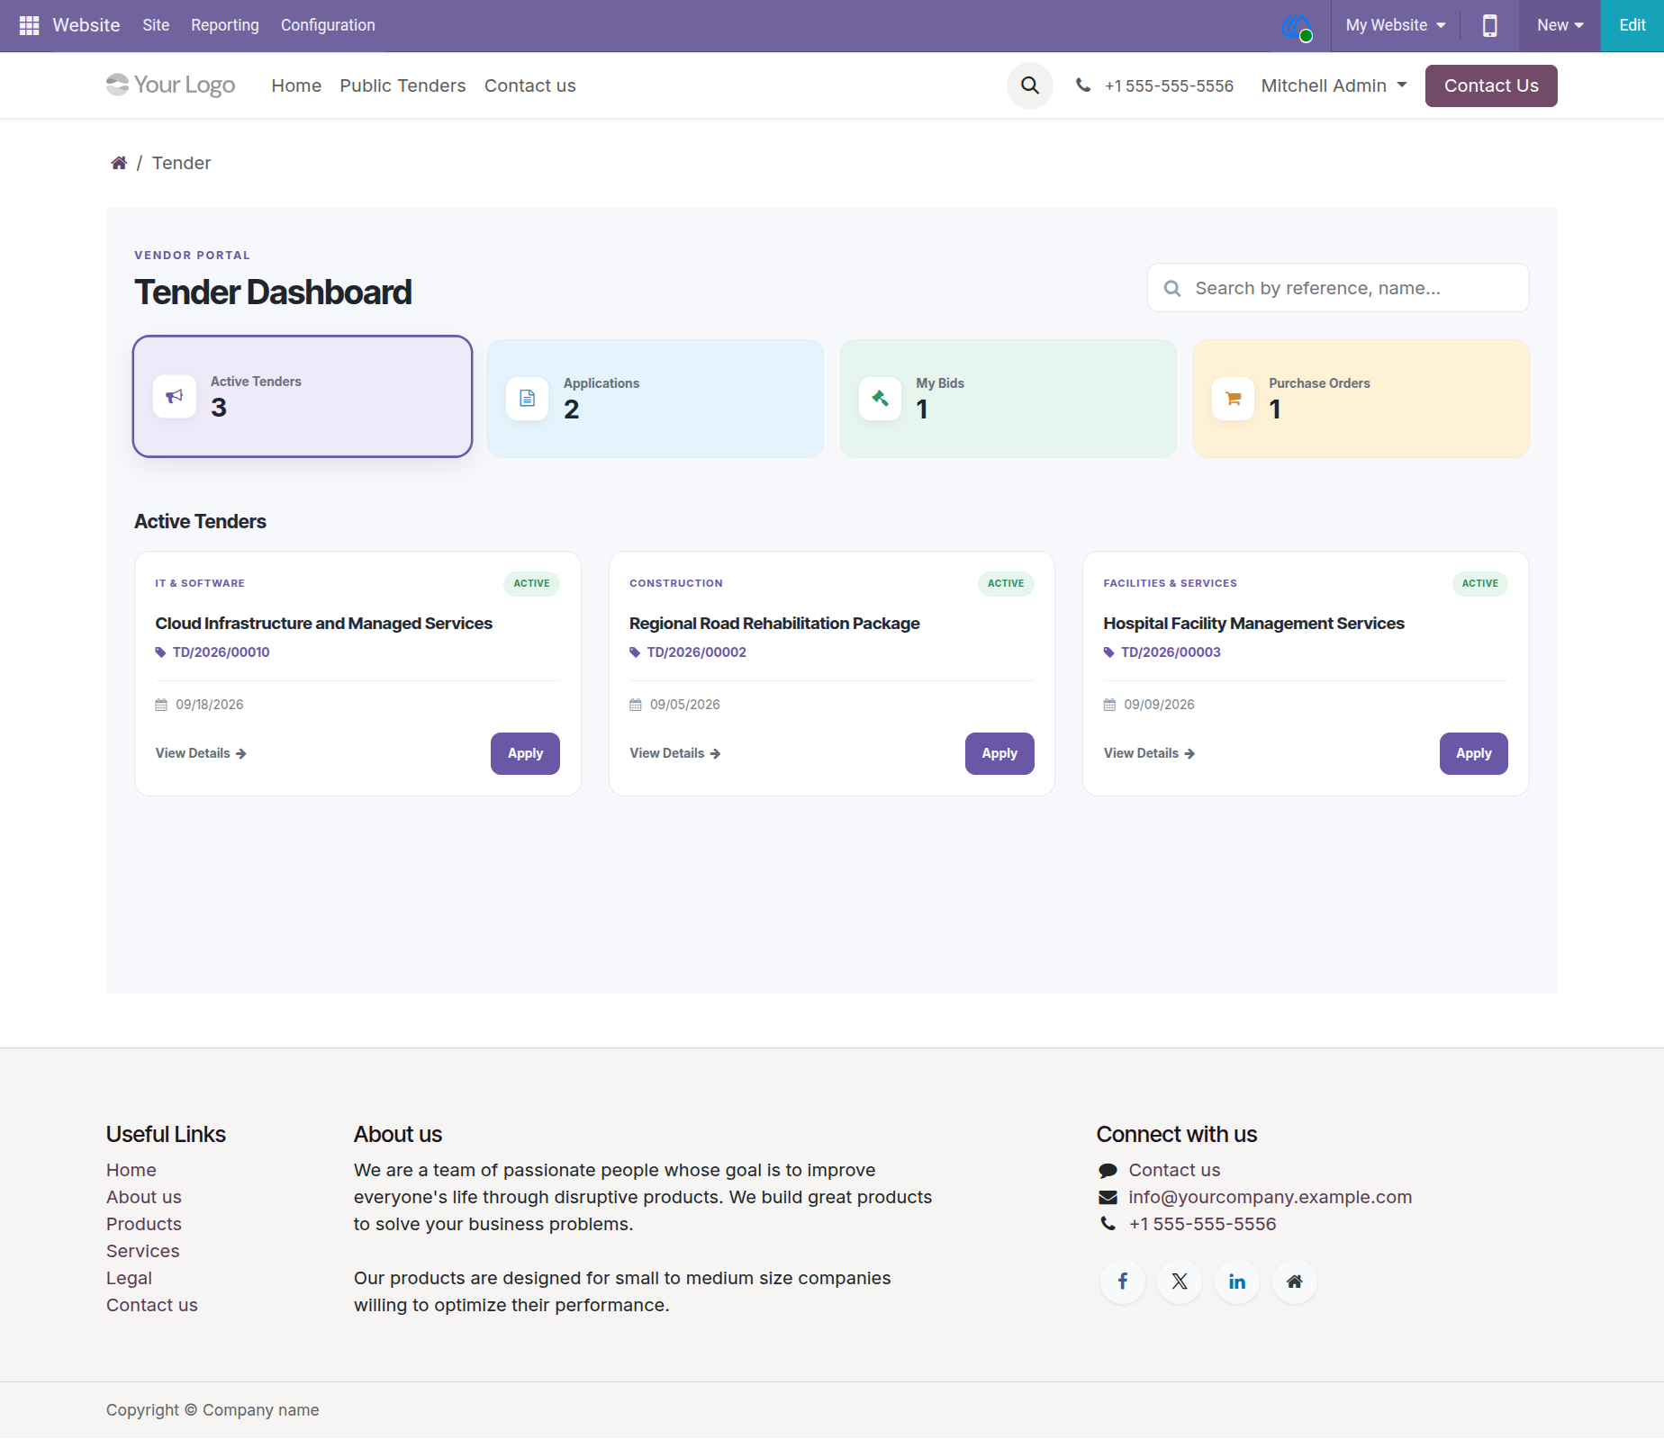Click header phone number +1 555-555-5556

(x=1169, y=85)
